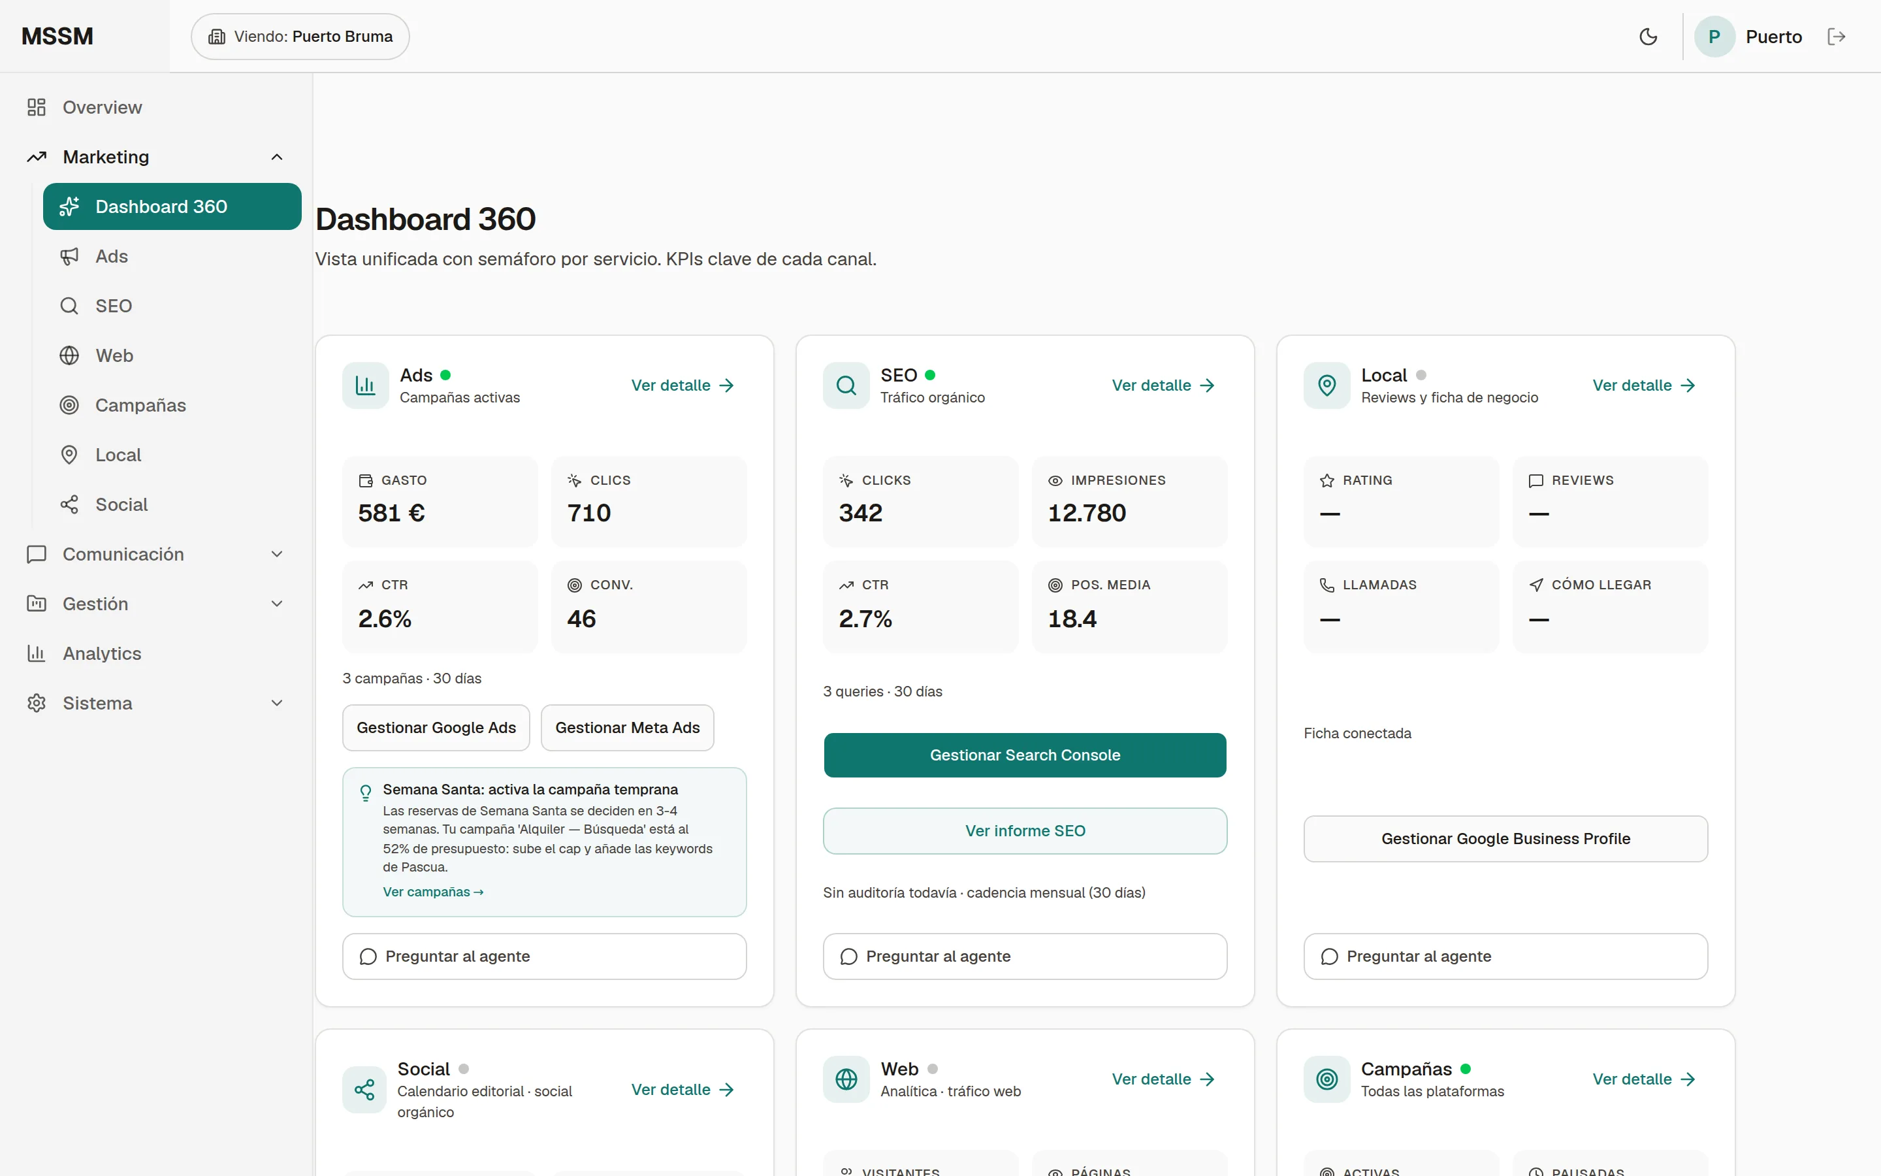The height and width of the screenshot is (1176, 1881).
Task: Click Gestionar Search Console button
Action: click(x=1025, y=755)
